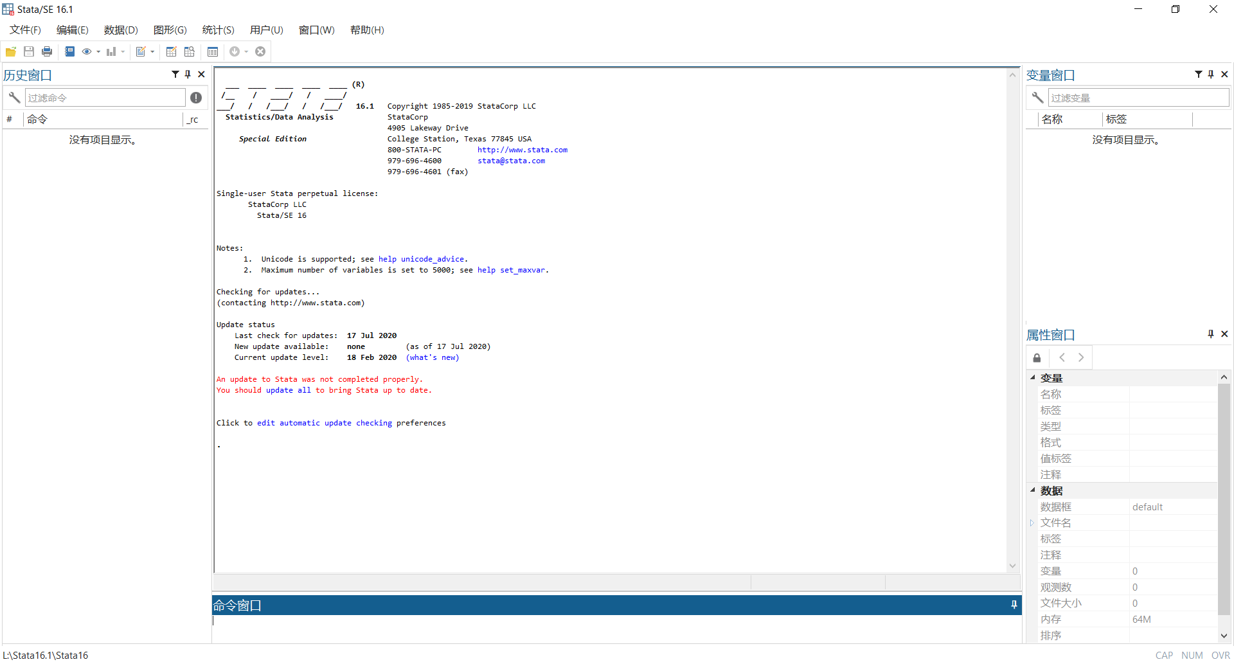Click the 命令 column header in History

[x=103, y=120]
